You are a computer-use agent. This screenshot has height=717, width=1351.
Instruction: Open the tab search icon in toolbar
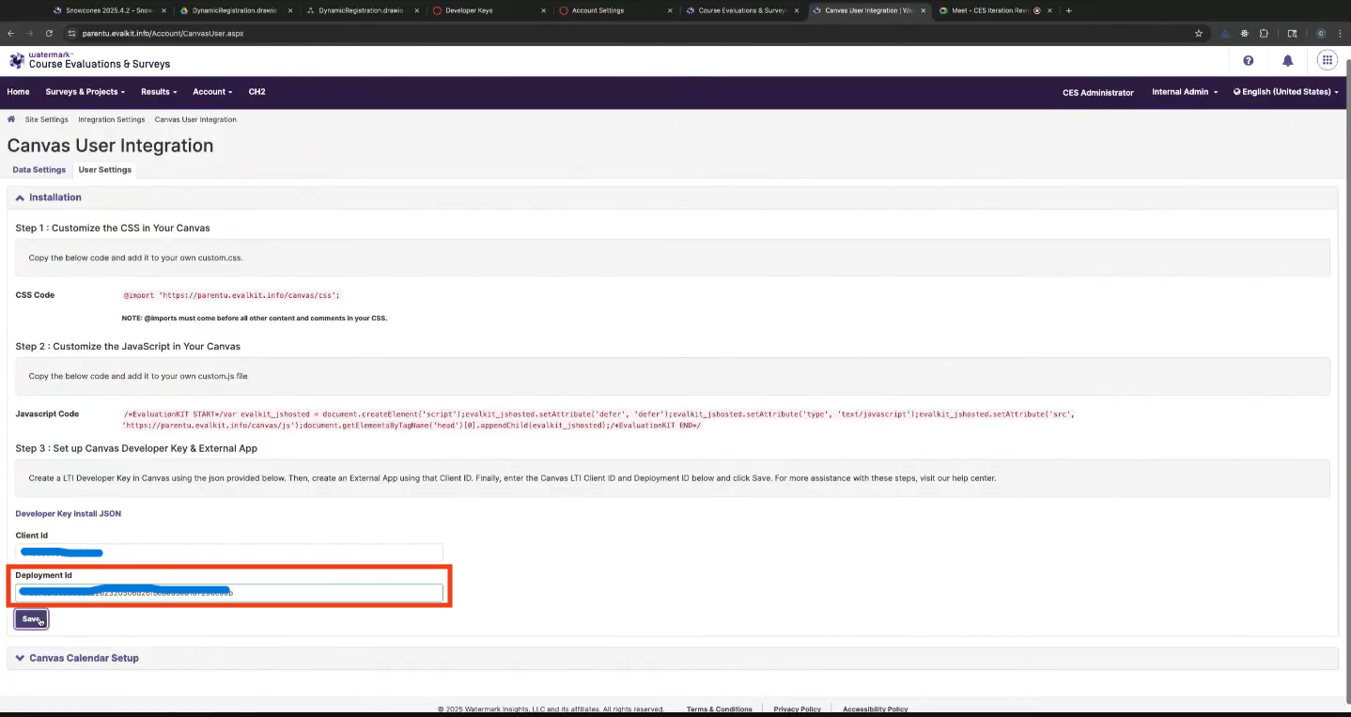(1292, 33)
